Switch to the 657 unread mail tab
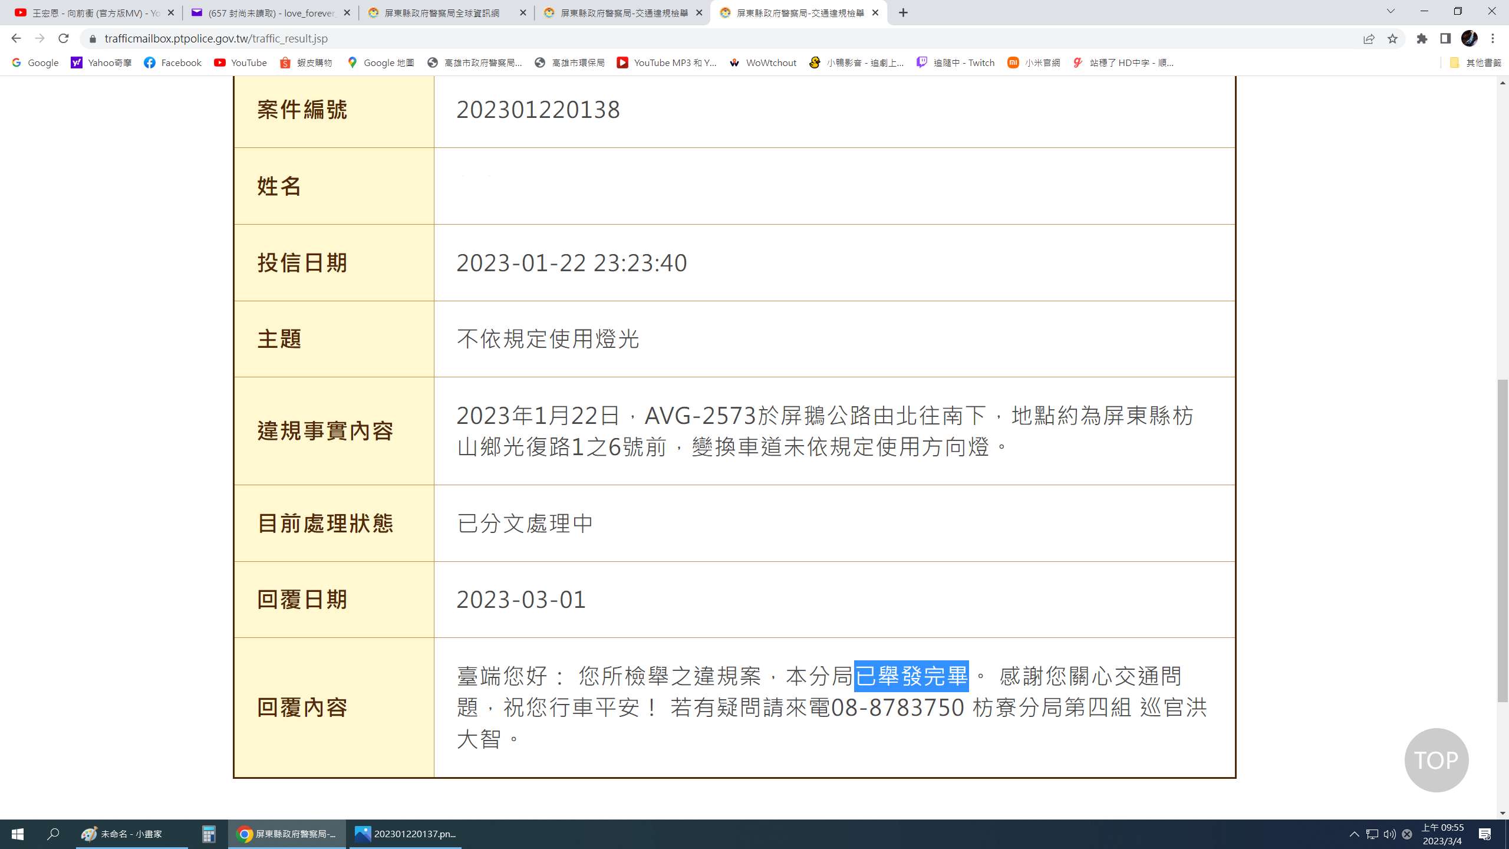The width and height of the screenshot is (1509, 849). pos(271,12)
